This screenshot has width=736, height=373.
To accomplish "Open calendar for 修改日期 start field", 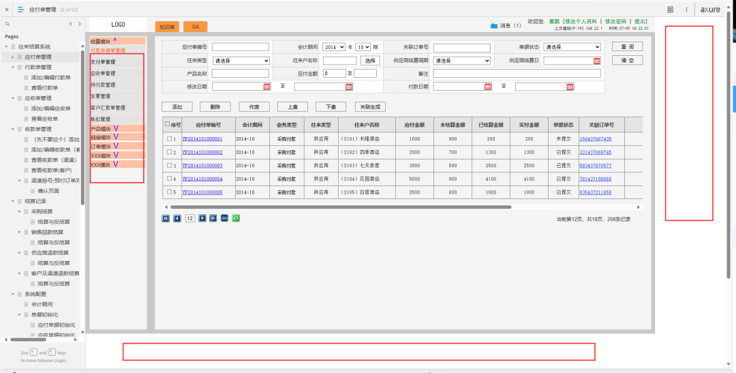I will coord(266,87).
